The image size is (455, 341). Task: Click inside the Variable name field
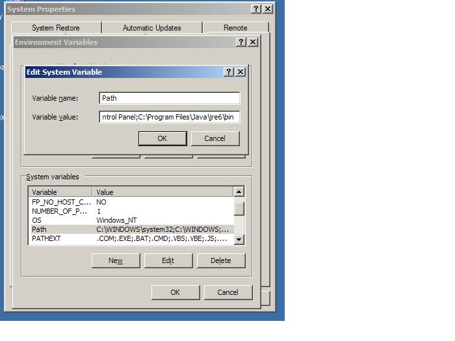[x=169, y=98]
